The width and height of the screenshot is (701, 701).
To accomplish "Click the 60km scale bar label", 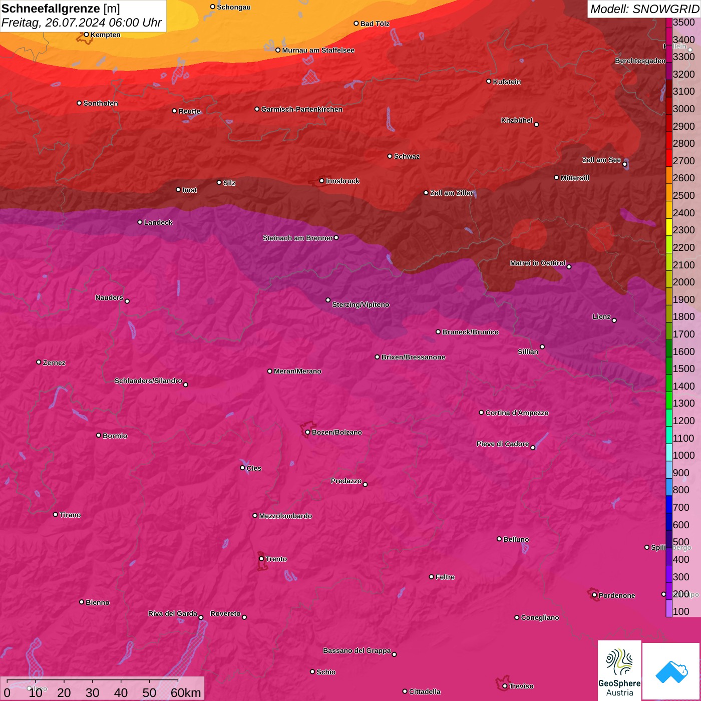I will click(186, 692).
